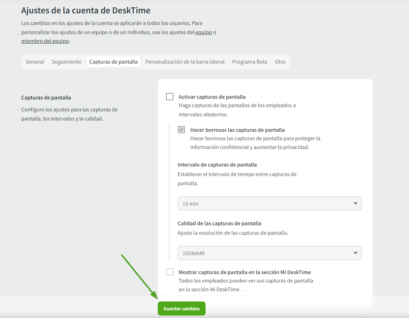The height and width of the screenshot is (318, 409).
Task: Click the 'Mostrar capturas de pantalla' label text
Action: (245, 272)
